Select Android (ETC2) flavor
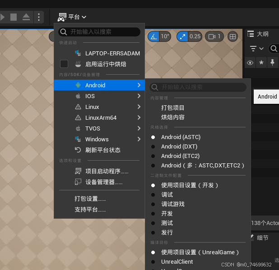The image size is (279, 270). 198,156
